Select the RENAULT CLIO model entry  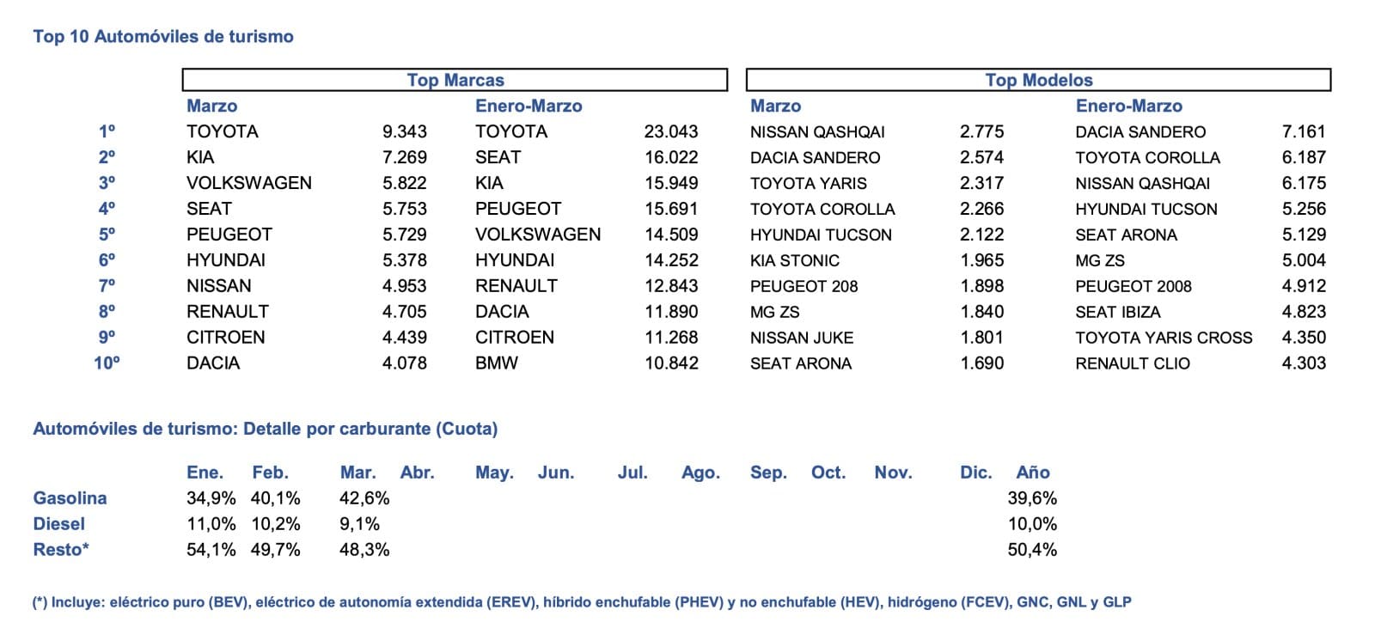pos(1132,363)
